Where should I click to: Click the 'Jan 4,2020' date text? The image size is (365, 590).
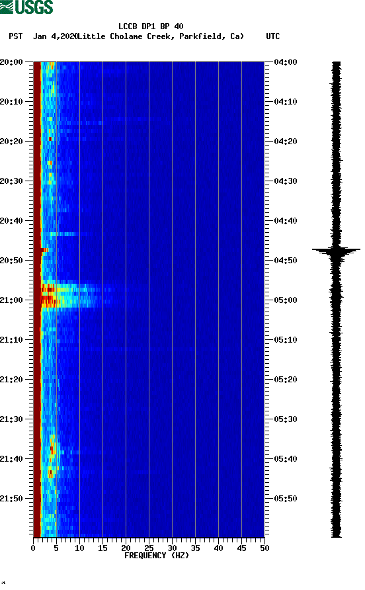[x=54, y=36]
